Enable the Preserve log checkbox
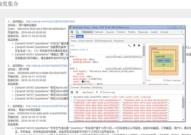 tap(101, 92)
